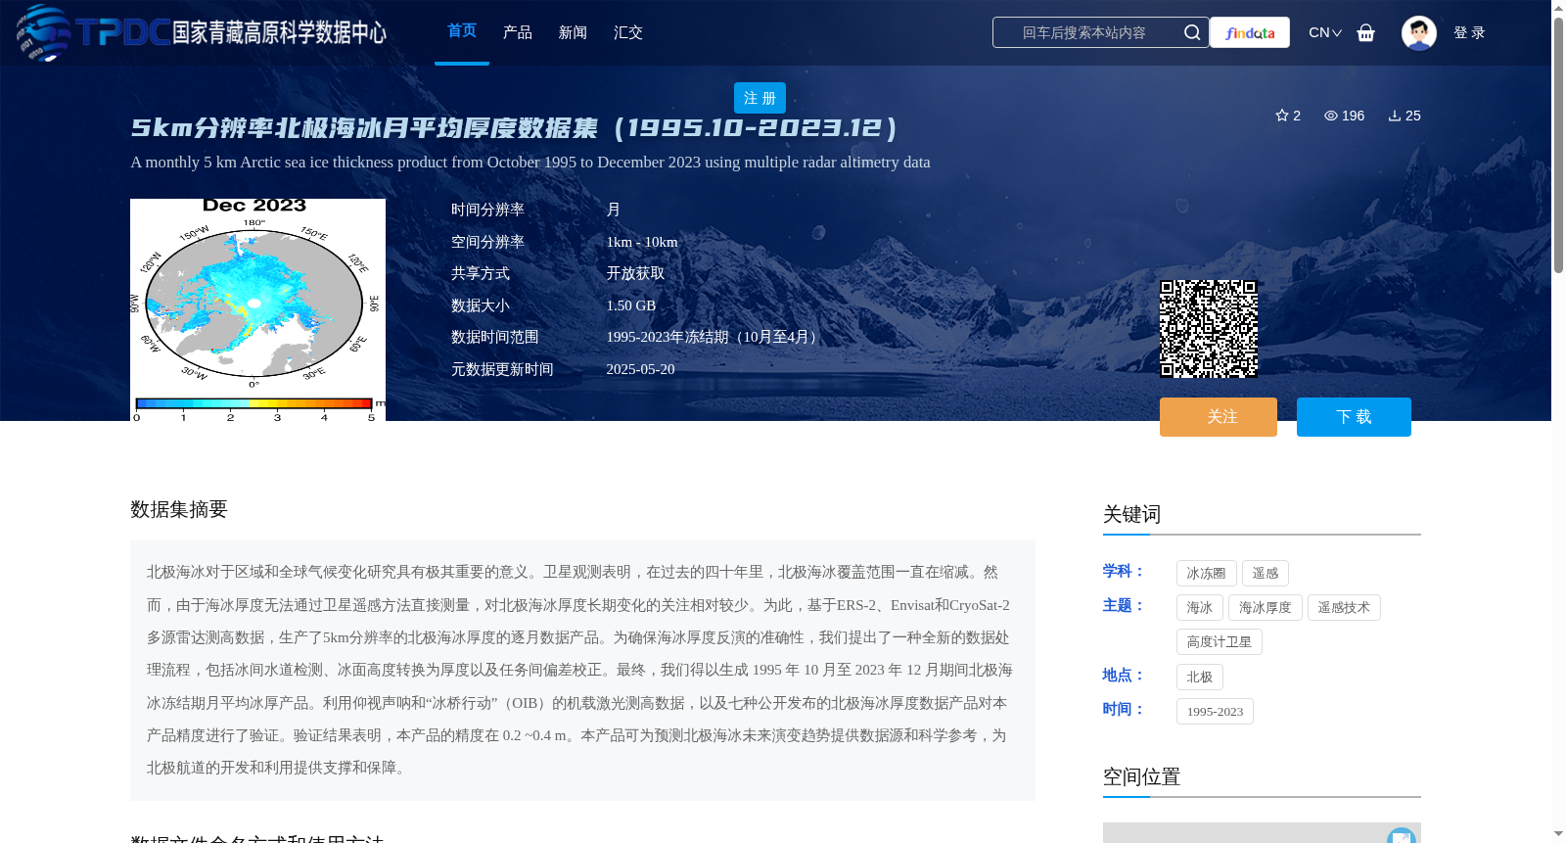Click the page vertical scrollbar thumb
This screenshot has width=1566, height=843.
click(x=1558, y=145)
